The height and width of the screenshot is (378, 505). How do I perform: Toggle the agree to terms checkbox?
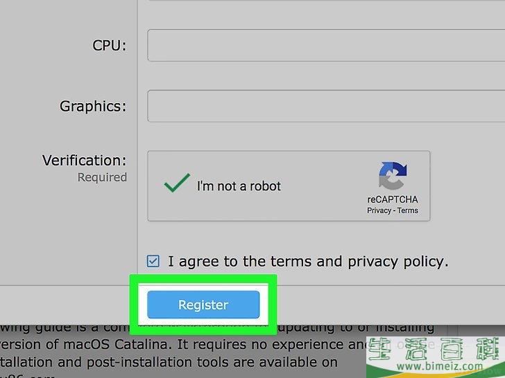[x=153, y=261]
